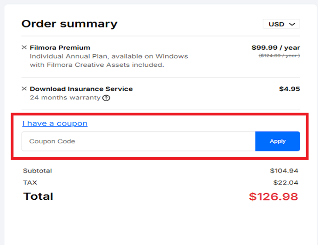Click the Order summary heading
This screenshot has width=318, height=245.
pos(69,24)
